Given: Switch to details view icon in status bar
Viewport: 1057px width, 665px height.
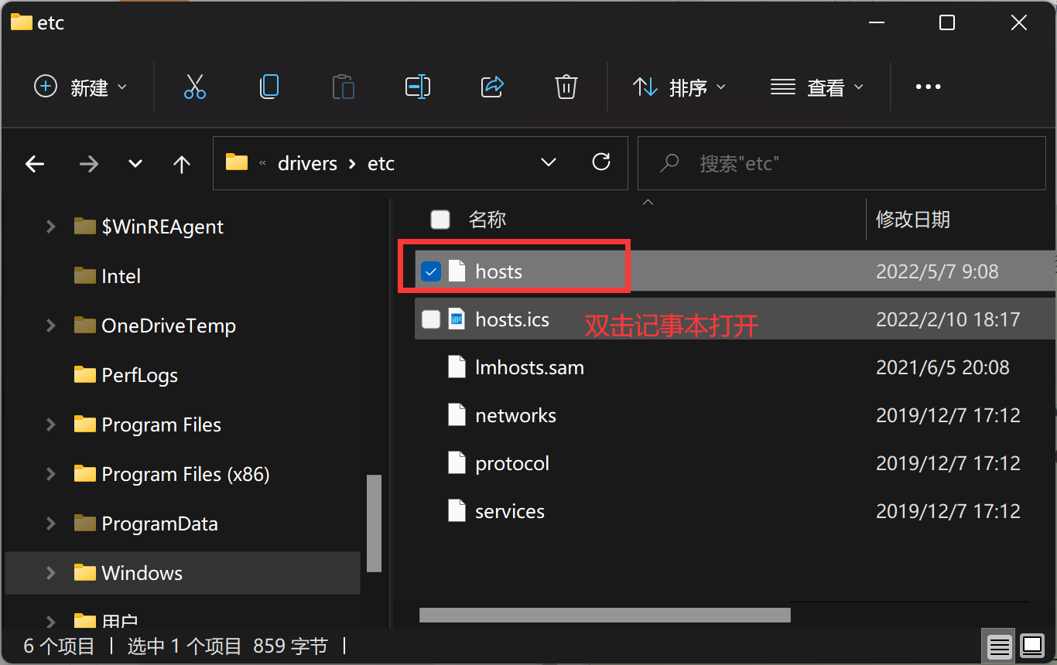Looking at the screenshot, I should [1000, 646].
